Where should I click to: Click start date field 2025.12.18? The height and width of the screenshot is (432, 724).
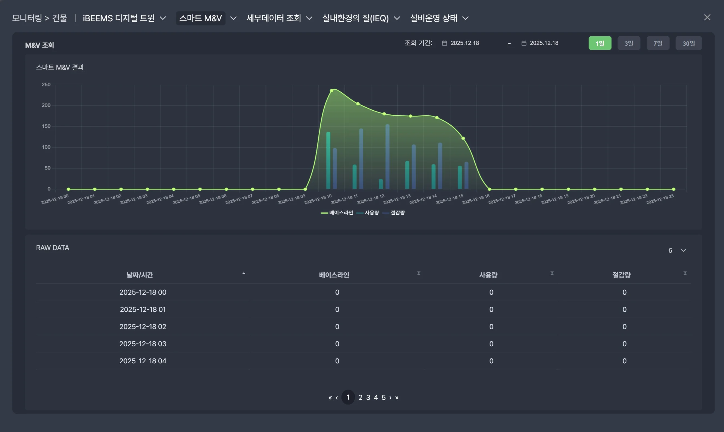click(x=464, y=43)
